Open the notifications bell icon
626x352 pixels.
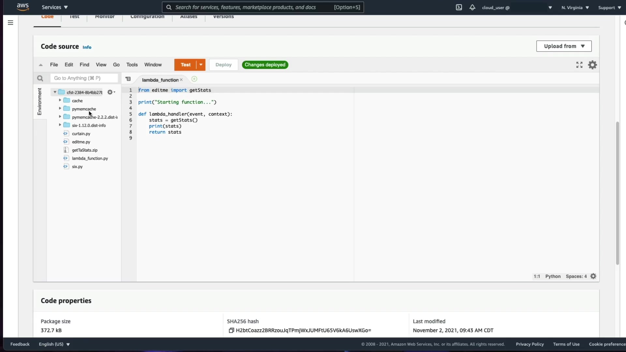pyautogui.click(x=472, y=7)
